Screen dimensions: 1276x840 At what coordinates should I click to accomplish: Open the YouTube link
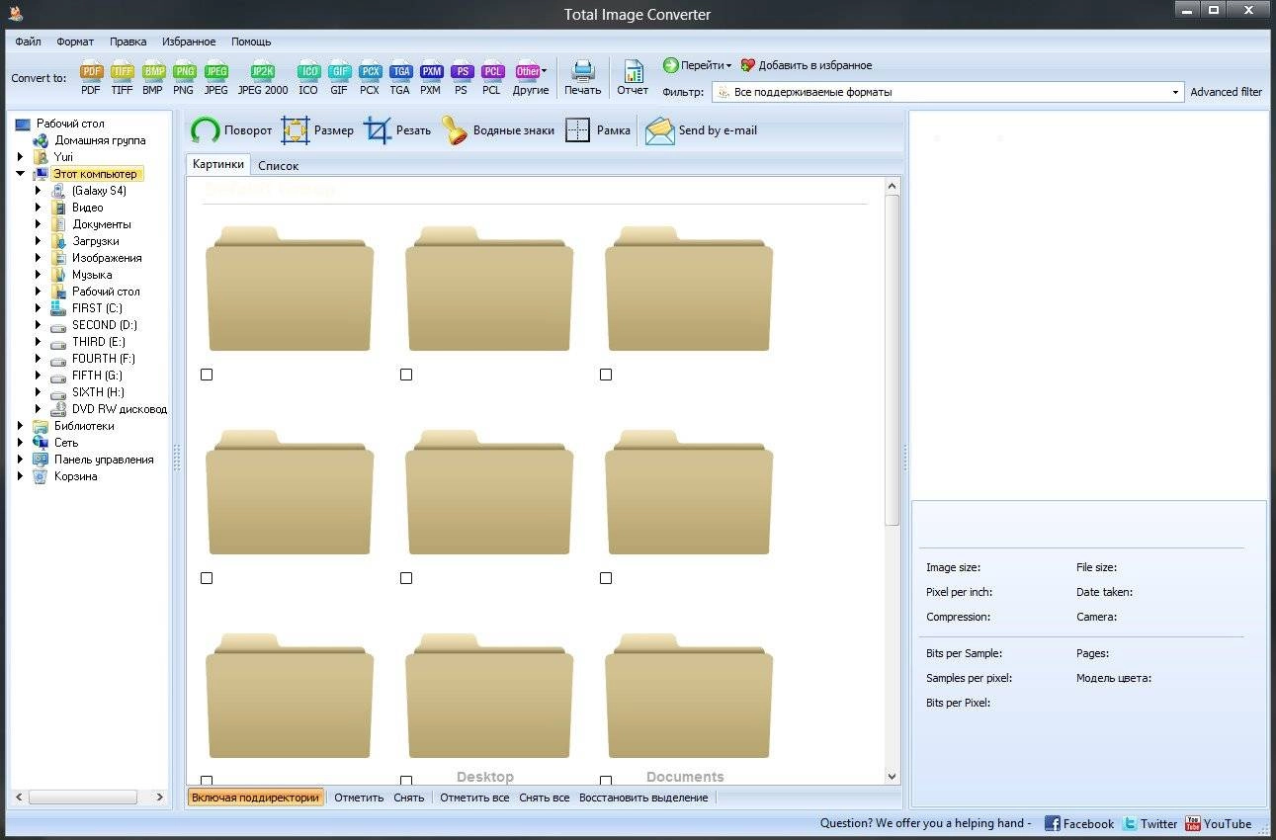click(1219, 823)
